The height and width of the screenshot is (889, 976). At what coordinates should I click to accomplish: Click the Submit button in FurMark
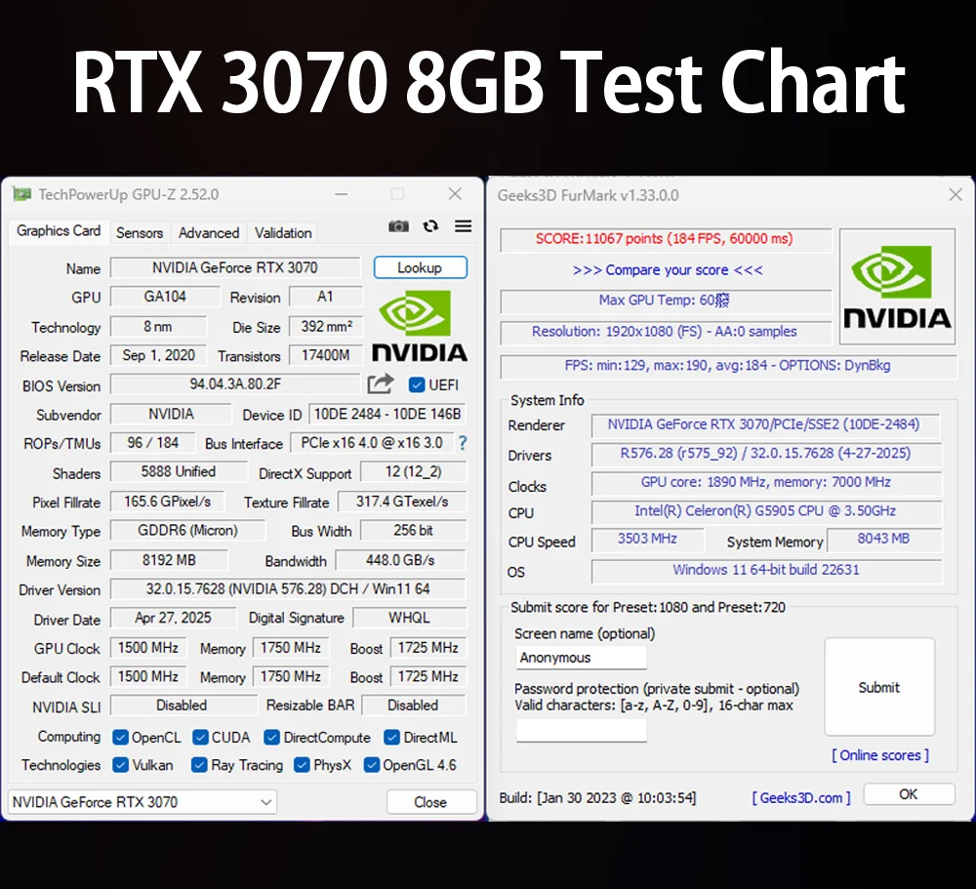pos(878,687)
